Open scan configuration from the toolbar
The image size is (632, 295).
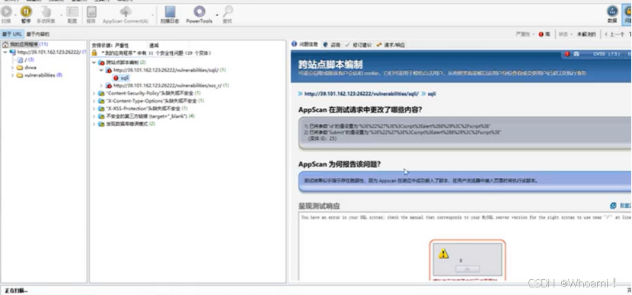coord(72,11)
